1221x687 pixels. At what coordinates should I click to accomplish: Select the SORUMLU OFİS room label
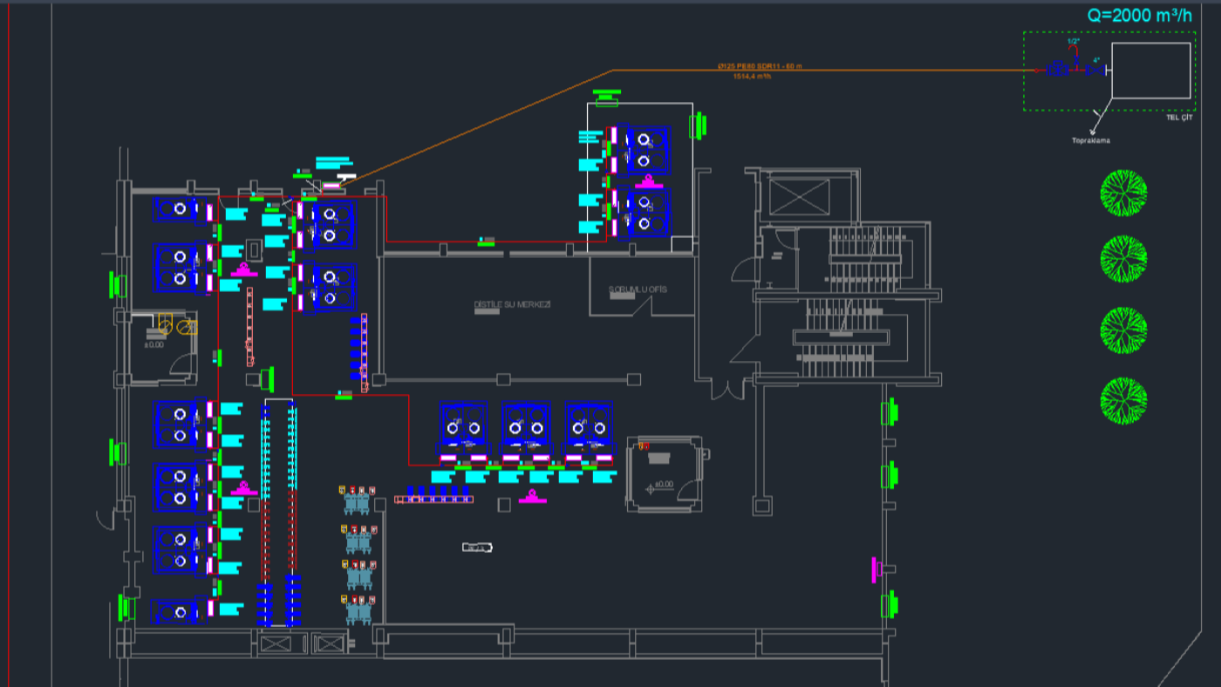(x=638, y=289)
